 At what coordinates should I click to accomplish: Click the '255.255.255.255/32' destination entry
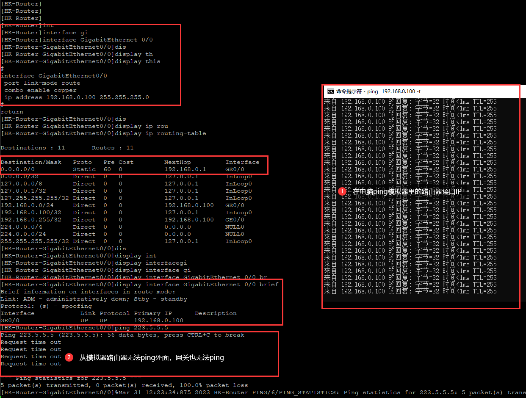click(35, 241)
